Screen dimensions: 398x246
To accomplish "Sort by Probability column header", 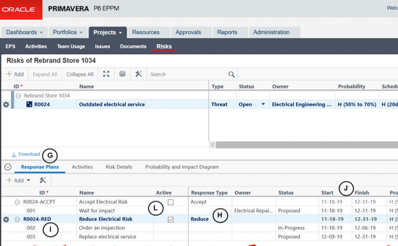I will (351, 86).
